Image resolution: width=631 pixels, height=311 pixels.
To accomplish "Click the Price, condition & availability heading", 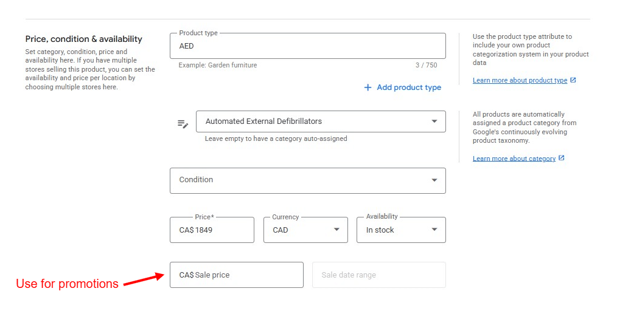I will tap(83, 39).
